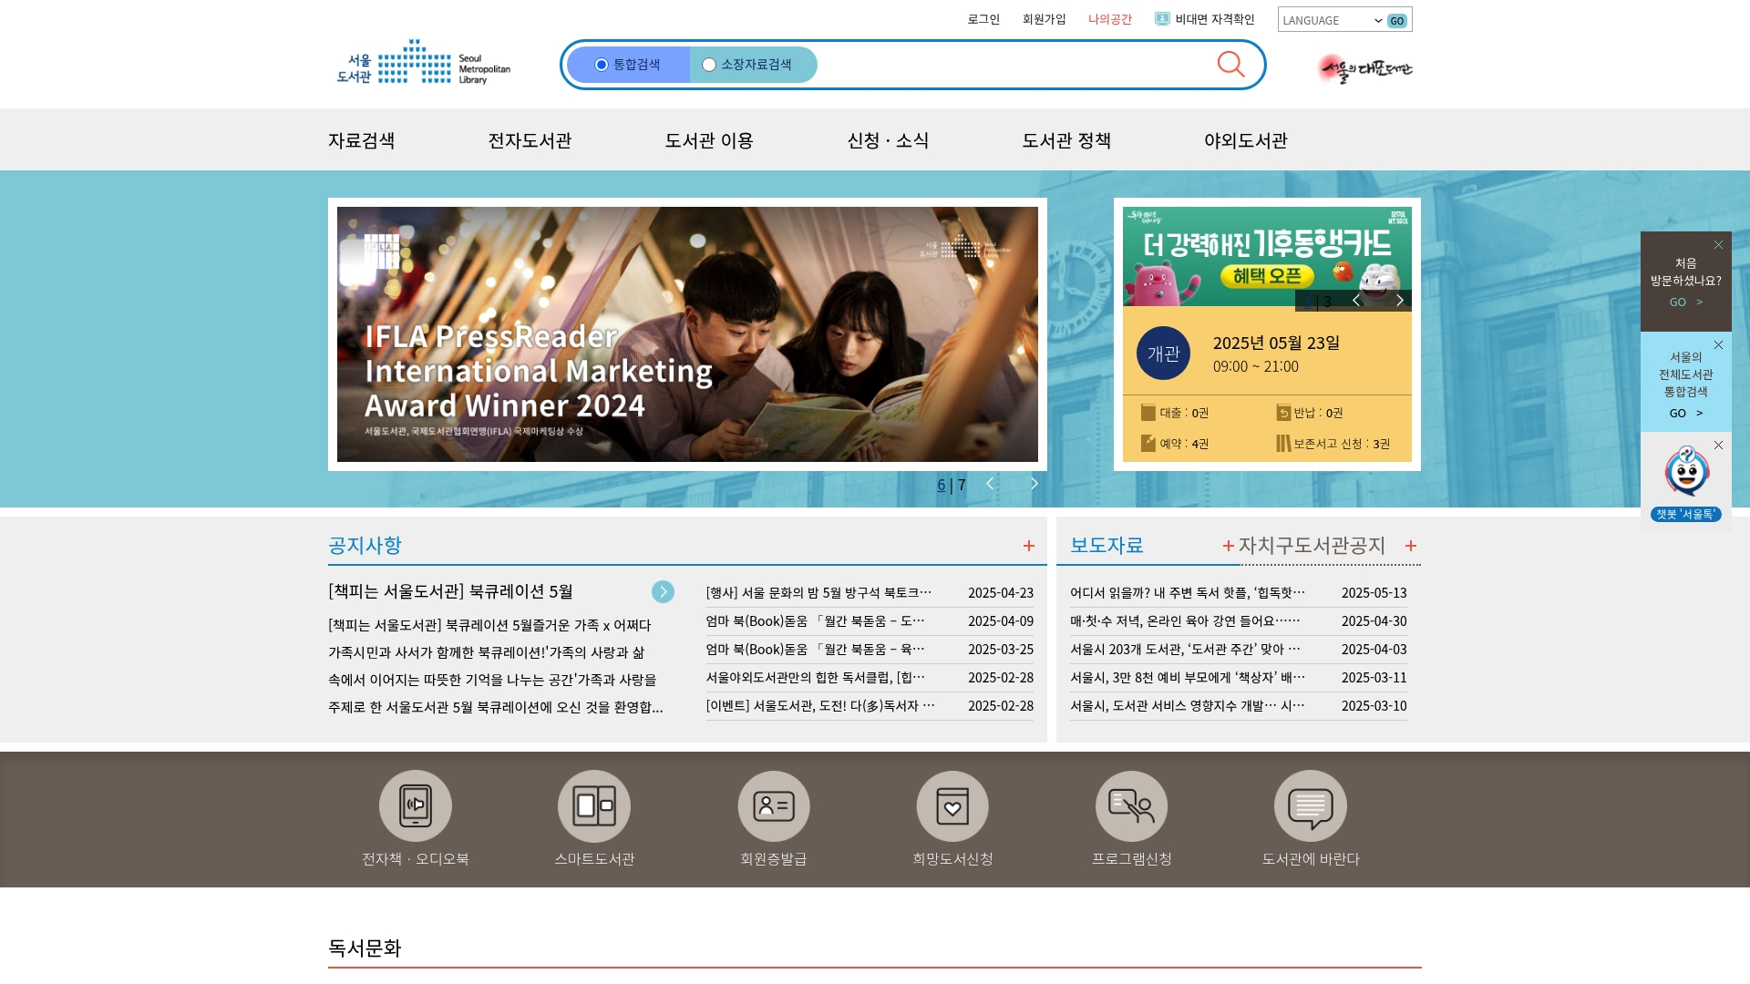Open the LANGUAGE dropdown

[1332, 20]
